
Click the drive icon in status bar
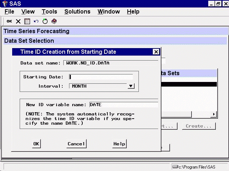pos(175,166)
